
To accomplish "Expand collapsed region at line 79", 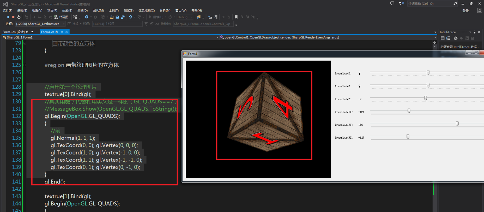I will [x=25, y=43].
